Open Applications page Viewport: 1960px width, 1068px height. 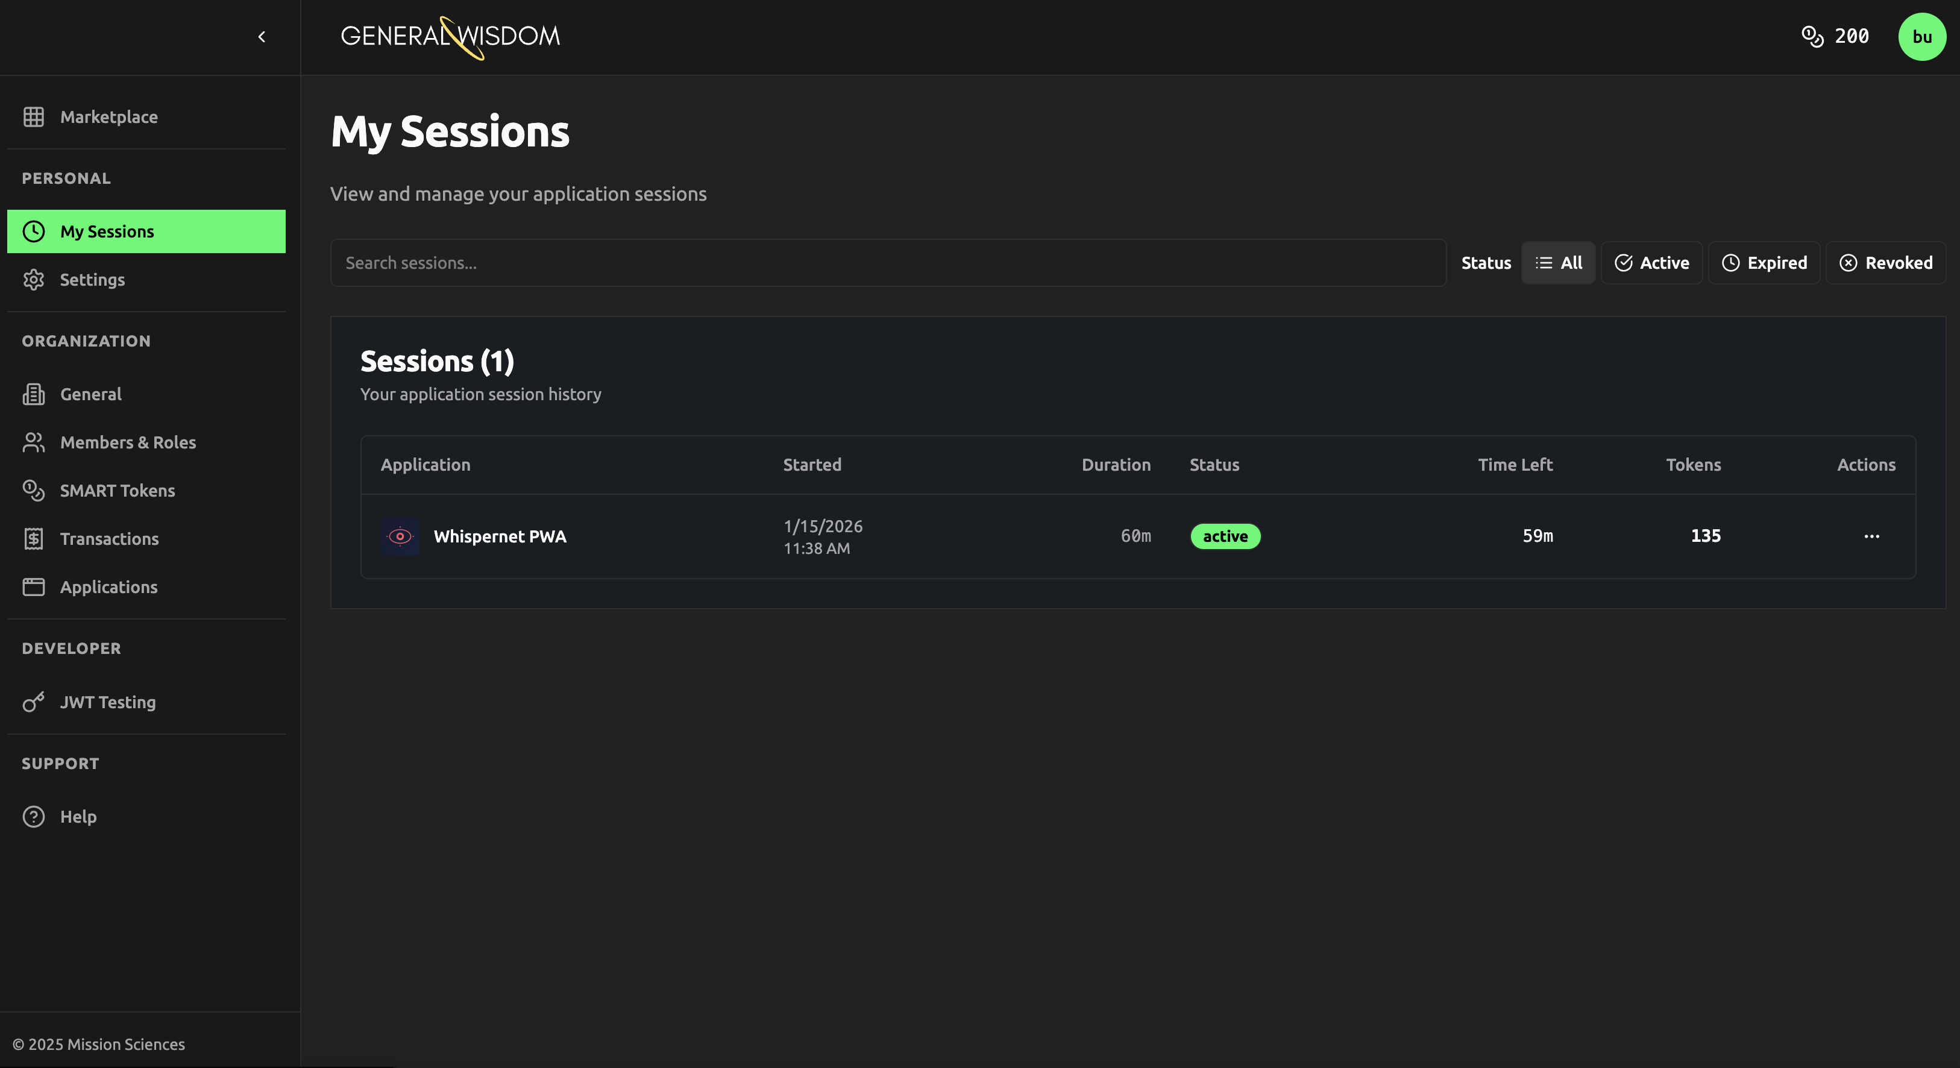(146, 587)
